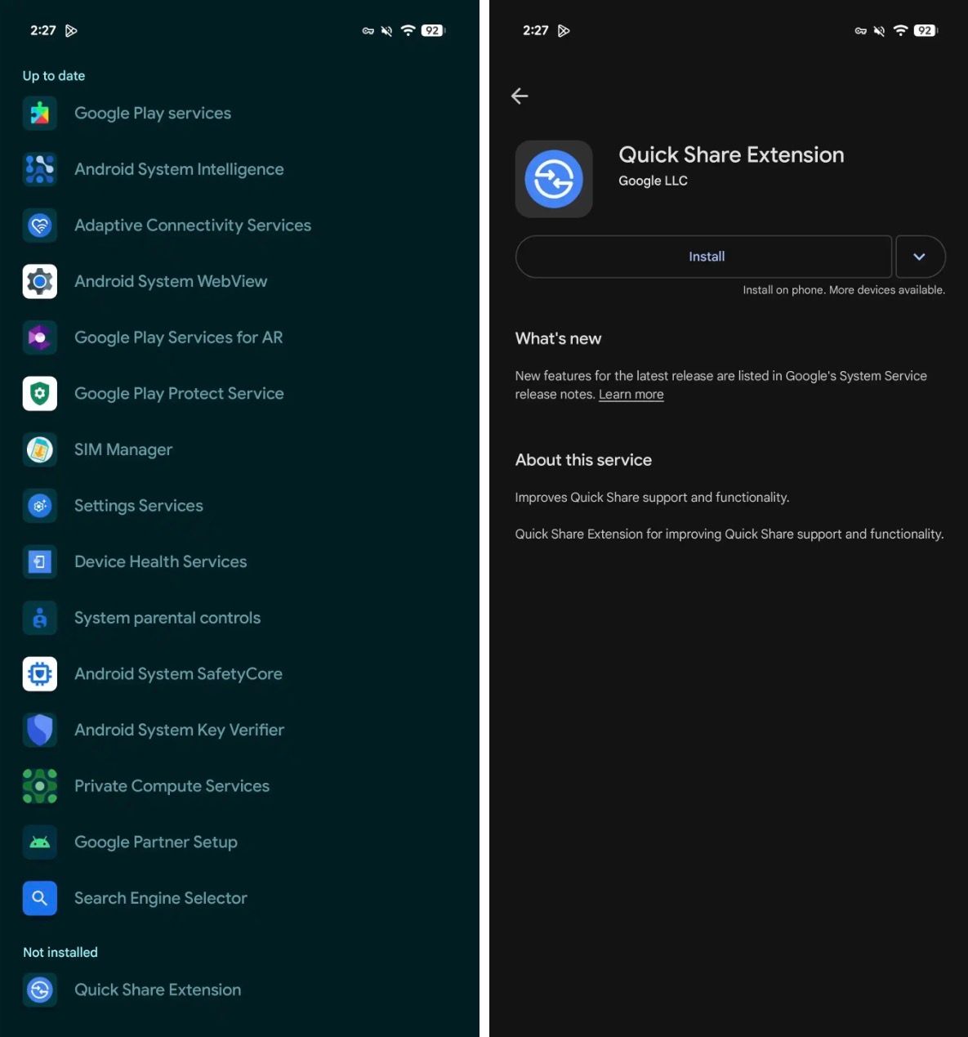The height and width of the screenshot is (1037, 968).
Task: Click the Quick Share Extension app logo
Action: click(x=554, y=179)
